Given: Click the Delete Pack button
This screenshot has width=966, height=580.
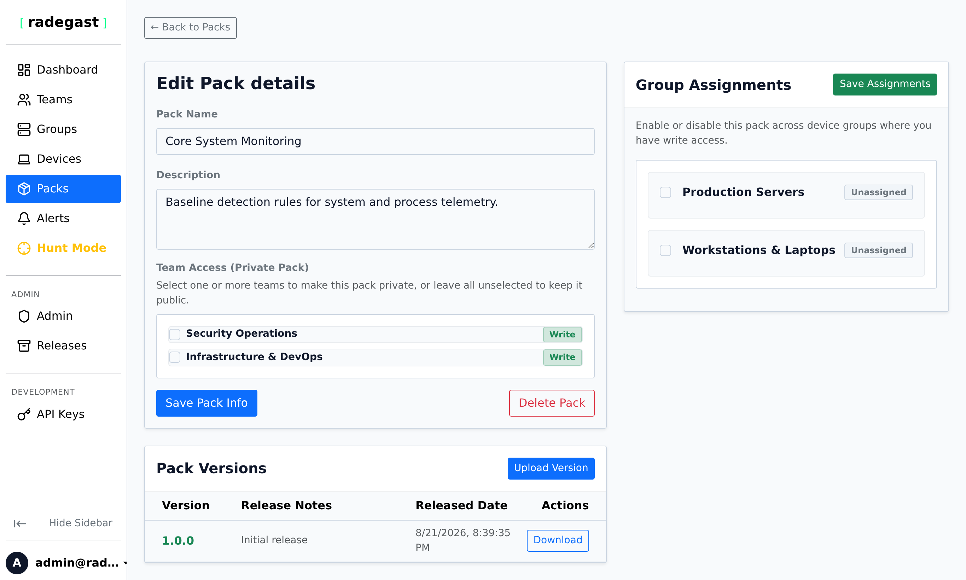Looking at the screenshot, I should tap(552, 403).
